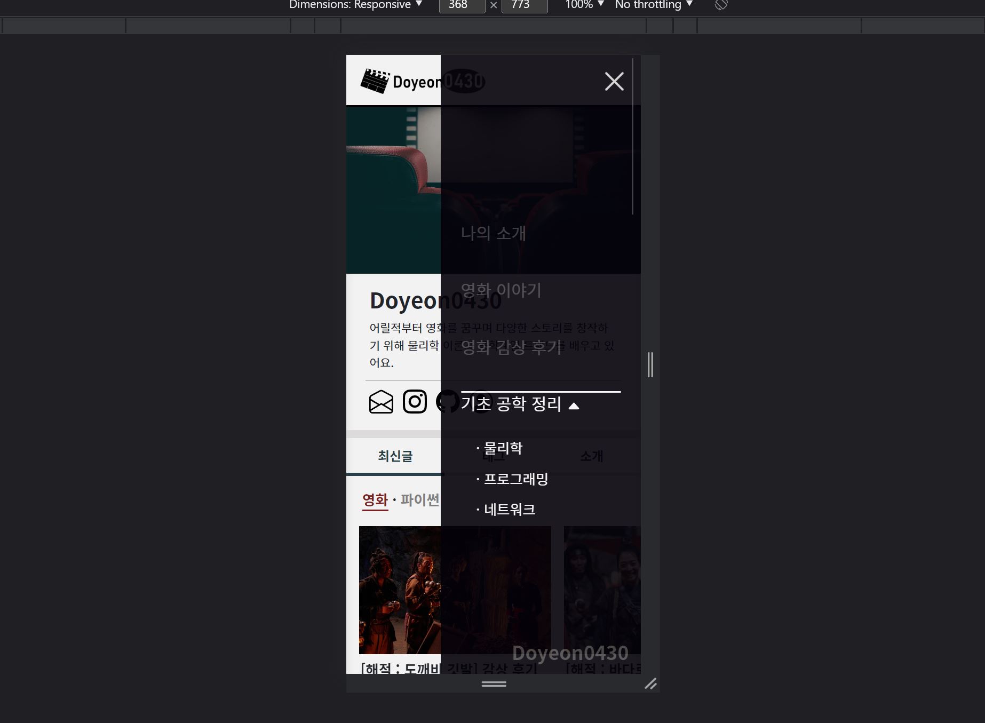Grab the bottom viewport resize handle

click(494, 684)
